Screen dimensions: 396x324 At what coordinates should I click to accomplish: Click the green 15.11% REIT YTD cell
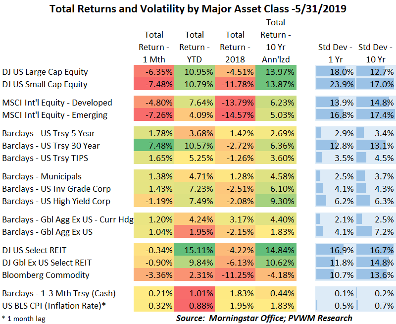click(195, 250)
